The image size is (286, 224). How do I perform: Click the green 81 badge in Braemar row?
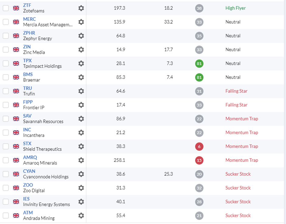pos(199,77)
